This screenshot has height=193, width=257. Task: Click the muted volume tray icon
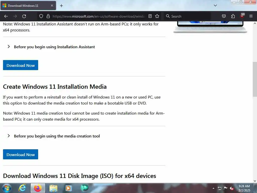[232, 188]
